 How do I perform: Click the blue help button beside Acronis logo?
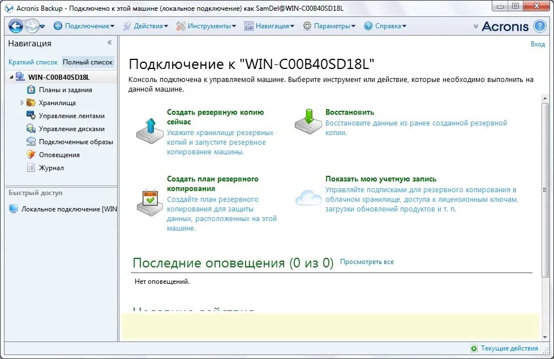539,26
